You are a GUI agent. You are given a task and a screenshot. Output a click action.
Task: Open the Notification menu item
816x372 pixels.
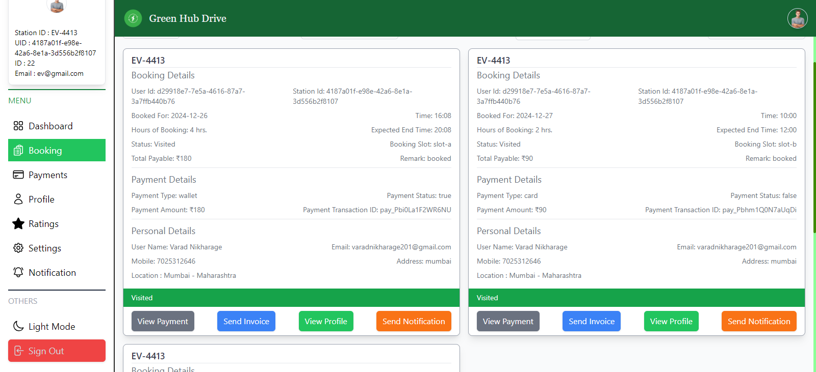pos(57,272)
